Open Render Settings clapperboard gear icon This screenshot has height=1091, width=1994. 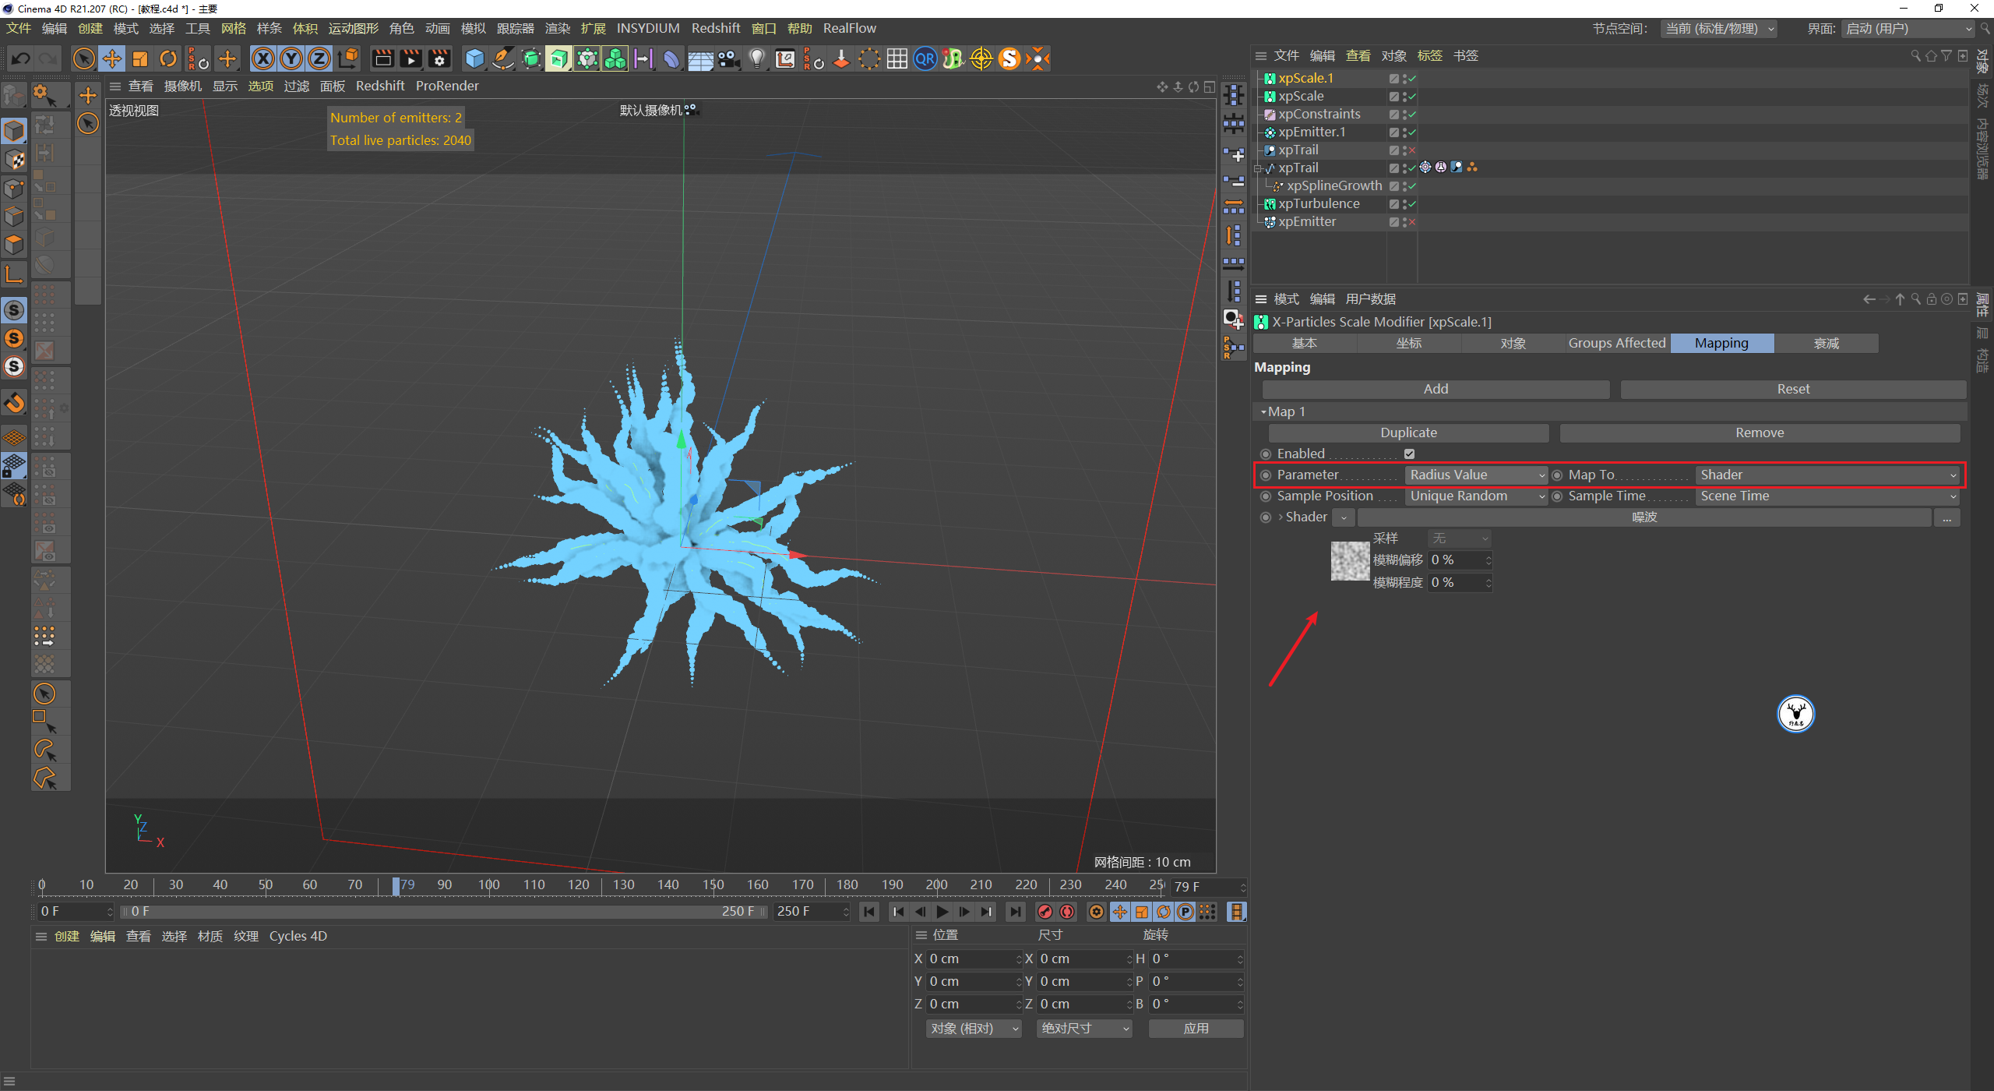(x=439, y=58)
